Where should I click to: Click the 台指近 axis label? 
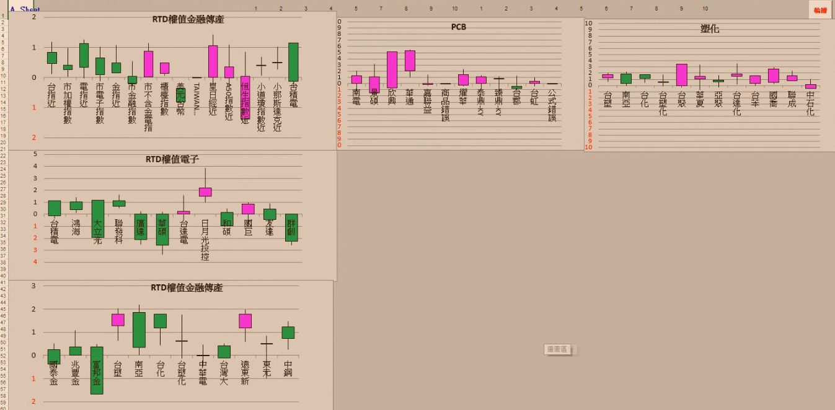[52, 95]
